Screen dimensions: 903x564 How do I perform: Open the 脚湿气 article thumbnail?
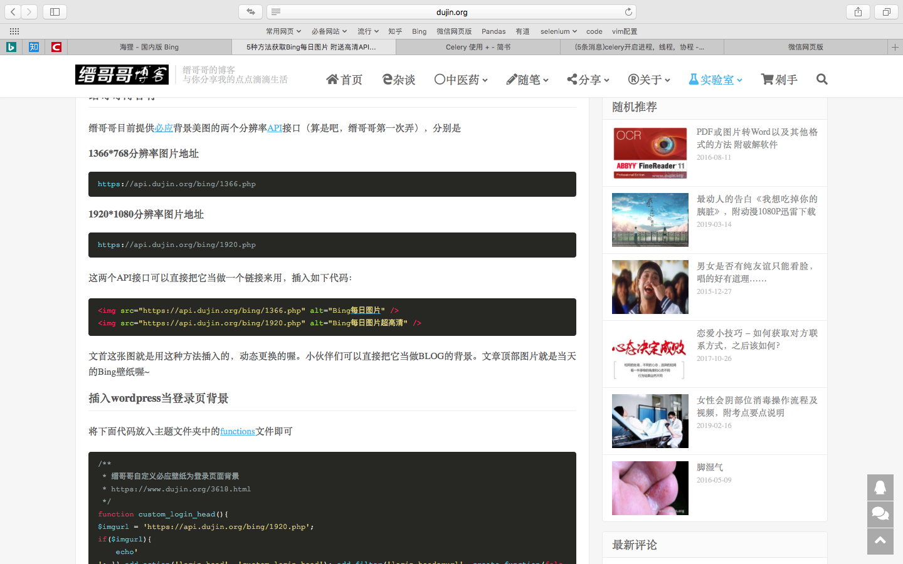pyautogui.click(x=650, y=488)
